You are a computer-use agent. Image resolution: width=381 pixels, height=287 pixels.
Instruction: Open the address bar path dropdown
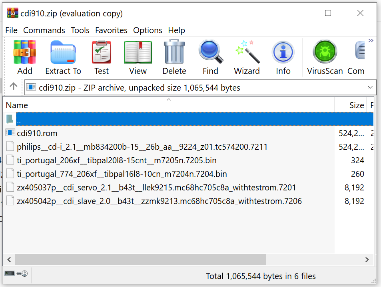tap(370, 87)
